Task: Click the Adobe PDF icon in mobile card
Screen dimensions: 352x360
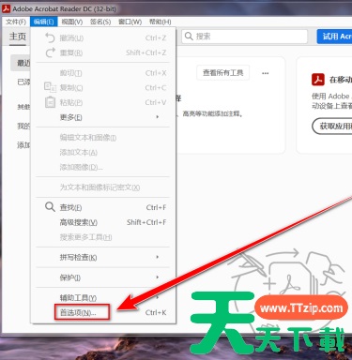Action: [x=318, y=80]
